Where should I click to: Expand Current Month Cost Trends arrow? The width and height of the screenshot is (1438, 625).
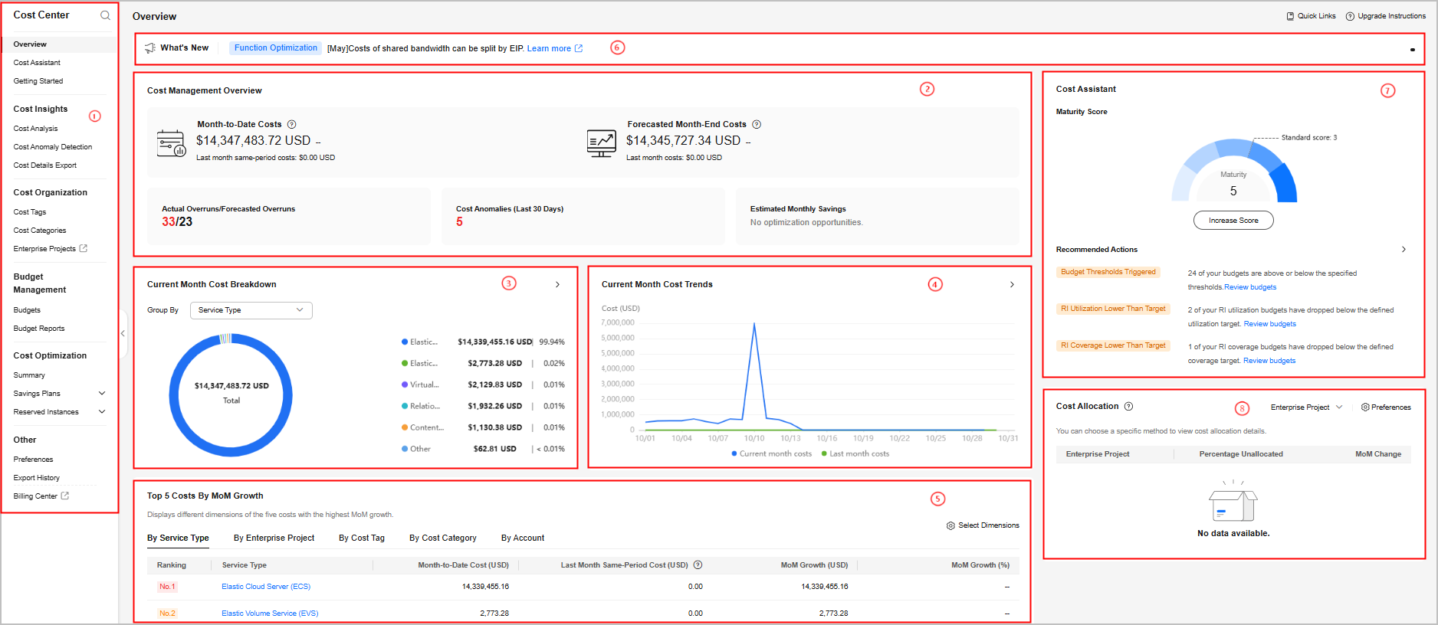pyautogui.click(x=1012, y=284)
